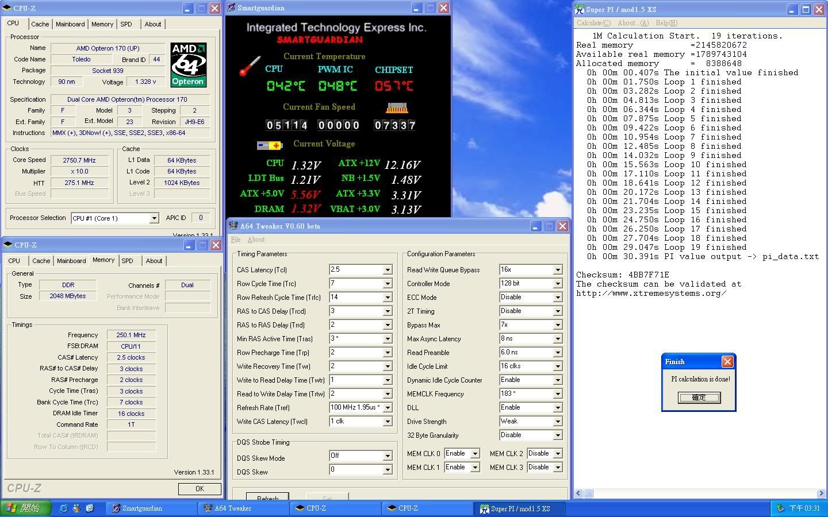Viewport: 828px width, 517px height.
Task: Click the Smartguardian title bar icon
Action: click(231, 8)
